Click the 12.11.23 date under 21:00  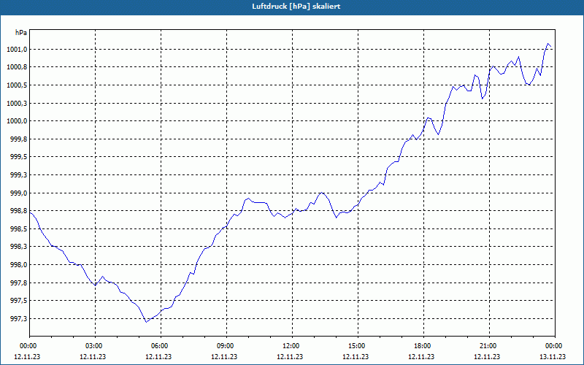point(487,357)
